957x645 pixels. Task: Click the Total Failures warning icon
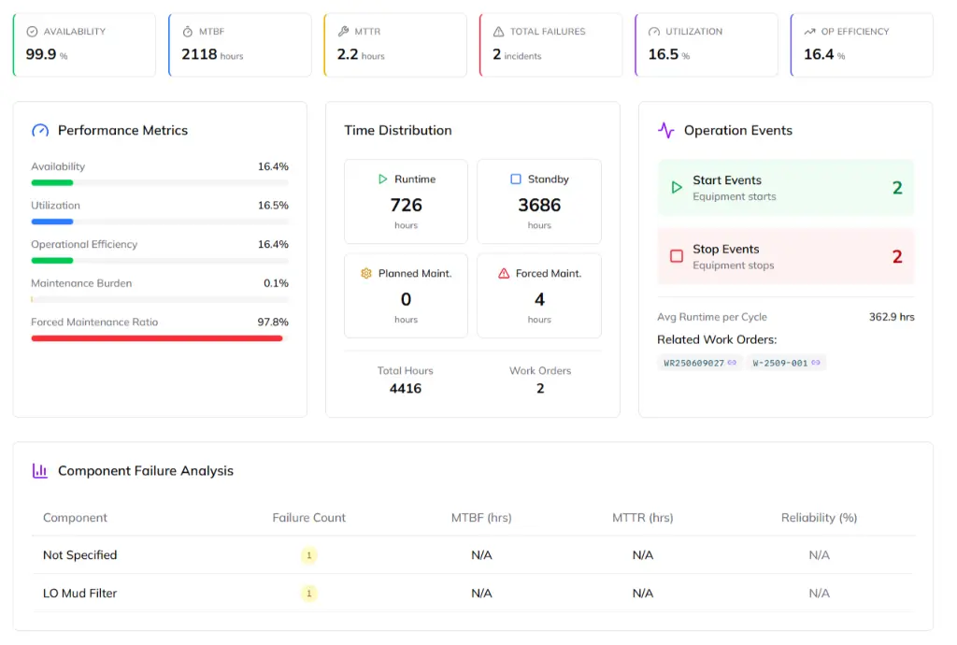coord(499,32)
